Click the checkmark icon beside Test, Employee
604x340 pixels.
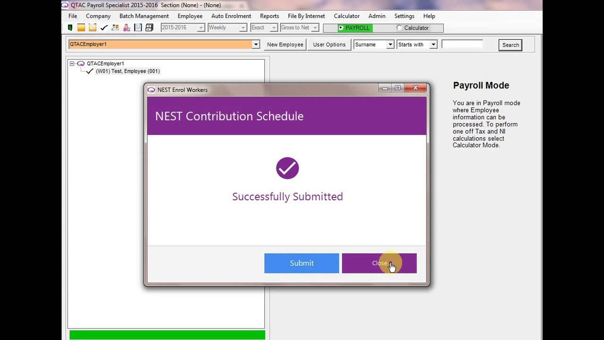click(90, 71)
